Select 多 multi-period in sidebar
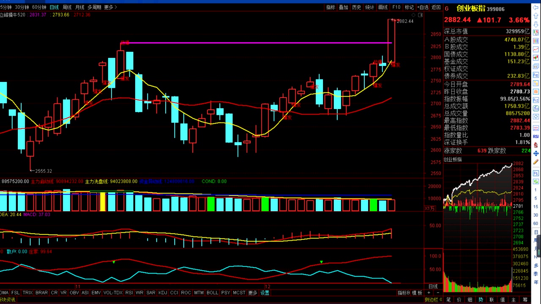Viewport: 541px width, 304px height. click(536, 265)
